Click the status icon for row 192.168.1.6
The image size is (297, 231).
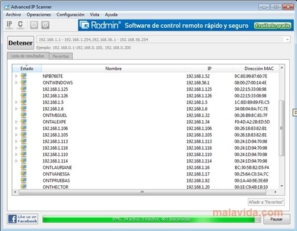tap(24, 108)
